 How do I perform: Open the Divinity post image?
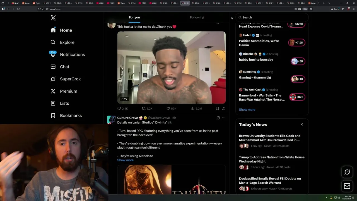coord(171,180)
